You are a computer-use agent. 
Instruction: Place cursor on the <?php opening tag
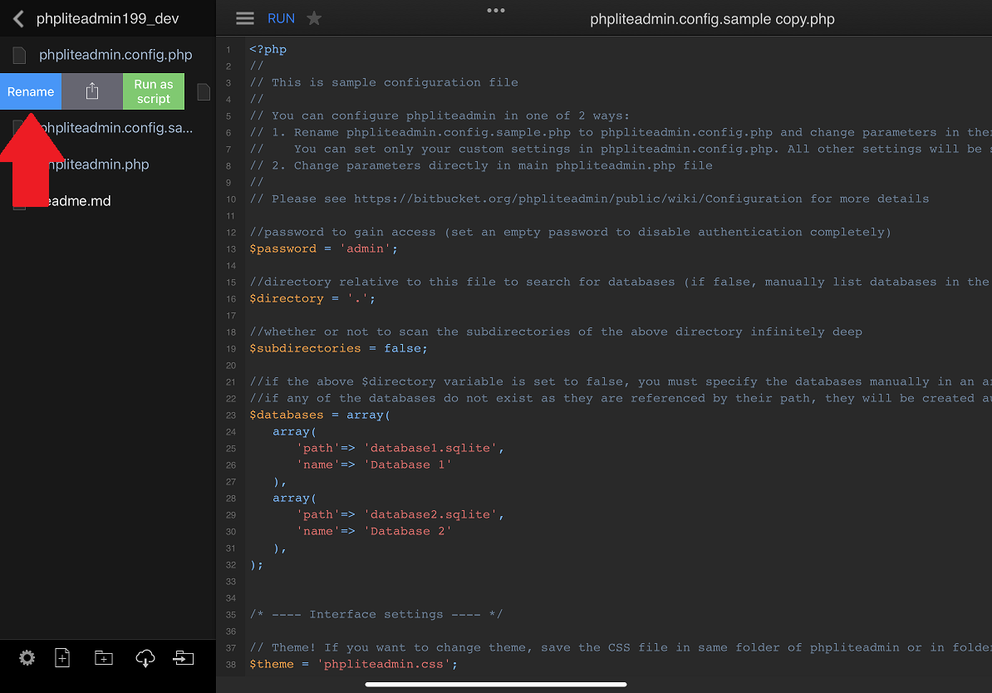(x=268, y=49)
